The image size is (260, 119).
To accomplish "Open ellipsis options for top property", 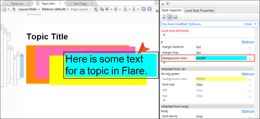I will [x=250, y=96].
